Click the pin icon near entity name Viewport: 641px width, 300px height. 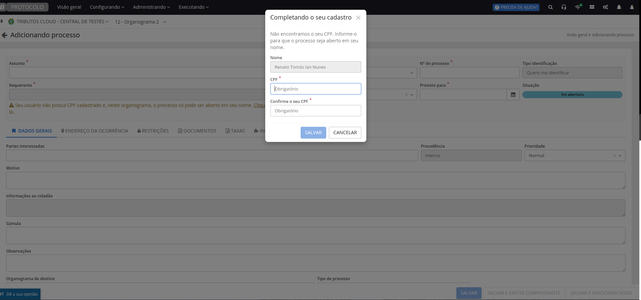coord(2,22)
